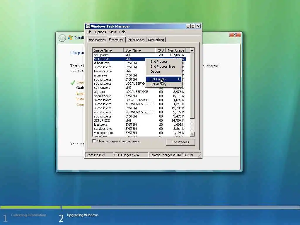Click the Install Windows back arrow button
Image resolution: width=300 pixels, height=225 pixels.
pos(62,38)
